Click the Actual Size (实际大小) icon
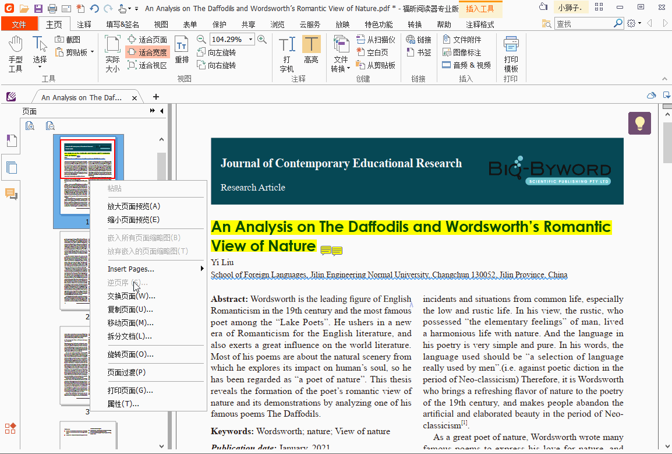 [x=112, y=54]
